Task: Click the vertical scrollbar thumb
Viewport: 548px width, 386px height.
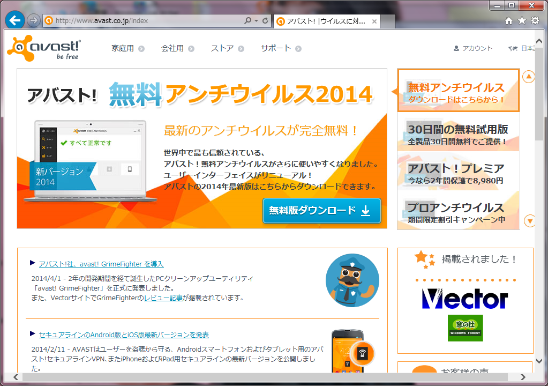Action: point(539,94)
